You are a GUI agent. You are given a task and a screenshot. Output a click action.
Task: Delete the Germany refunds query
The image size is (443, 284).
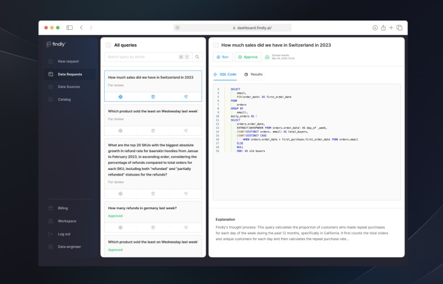[x=153, y=228]
